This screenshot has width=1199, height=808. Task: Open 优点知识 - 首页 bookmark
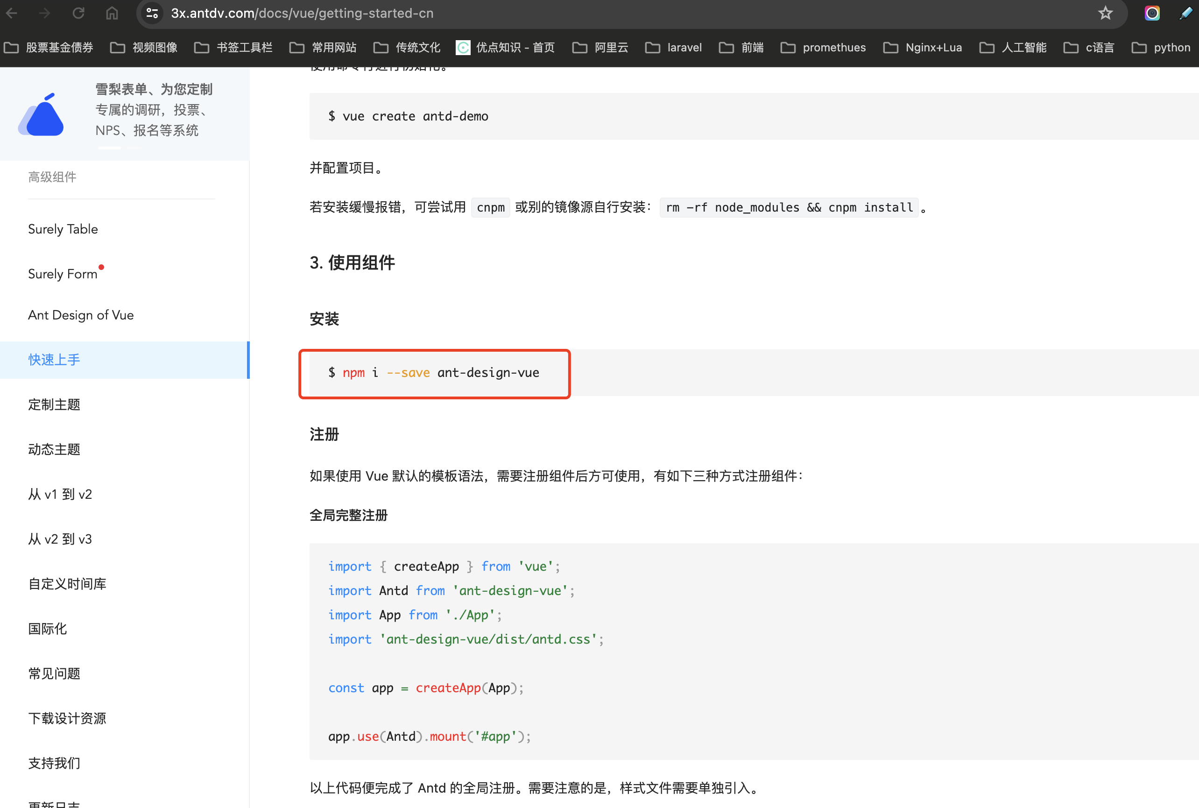coord(505,48)
